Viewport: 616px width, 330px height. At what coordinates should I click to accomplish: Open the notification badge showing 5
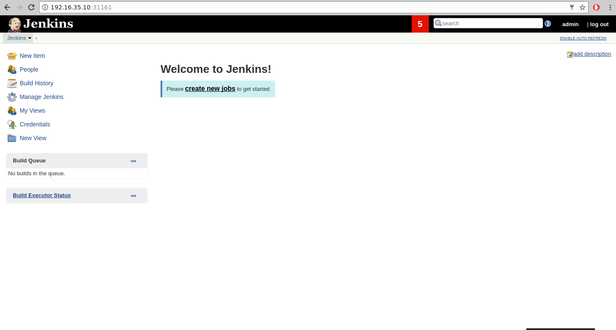pos(420,24)
